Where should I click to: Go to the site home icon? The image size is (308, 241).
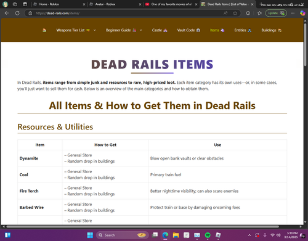click(x=44, y=30)
